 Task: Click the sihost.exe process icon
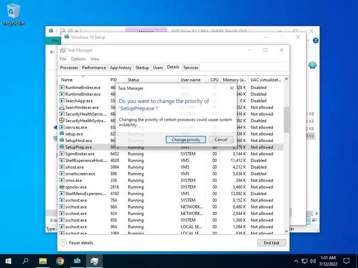pyautogui.click(x=62, y=167)
